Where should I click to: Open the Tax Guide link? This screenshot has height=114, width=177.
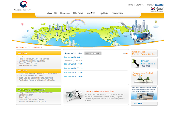23,97
